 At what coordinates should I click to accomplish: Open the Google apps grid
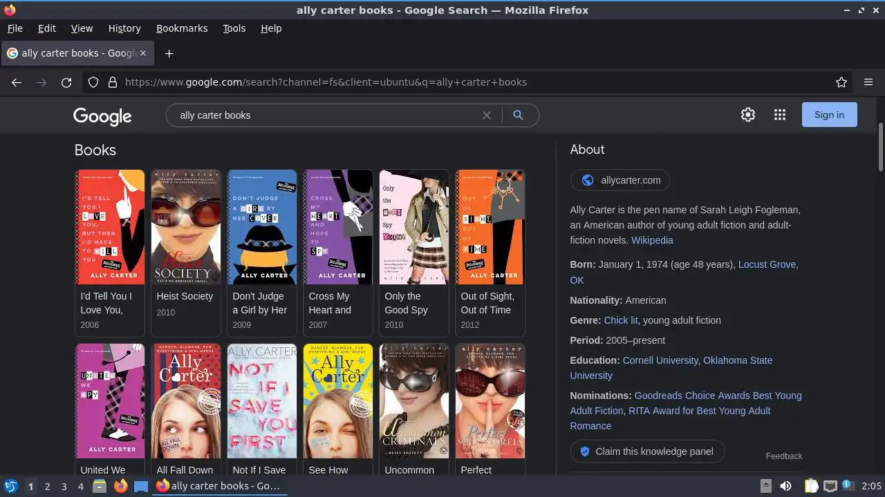[780, 115]
